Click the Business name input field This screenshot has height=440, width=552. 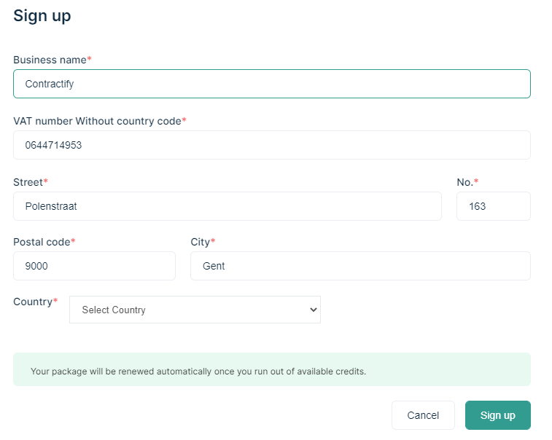click(x=272, y=84)
